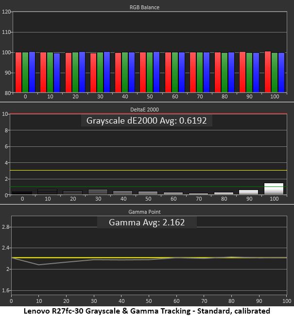Click the red DeltaE limit line at 10
Screen dimensions: 294x316
pyautogui.click(x=148, y=114)
